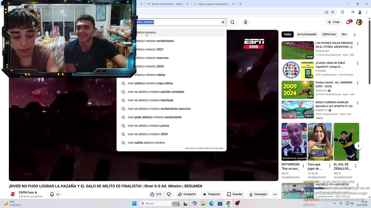Open MODO CARRERA HUMILDE video thumbnail

(x=298, y=109)
